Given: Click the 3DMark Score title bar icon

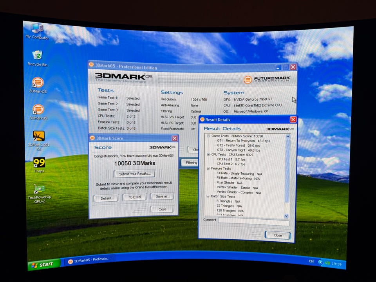Looking at the screenshot, I should pyautogui.click(x=92, y=138).
